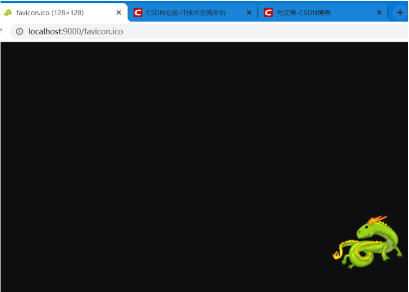Viewport: 409px width, 292px height.
Task: Open a new tab with plus button
Action: tap(400, 13)
